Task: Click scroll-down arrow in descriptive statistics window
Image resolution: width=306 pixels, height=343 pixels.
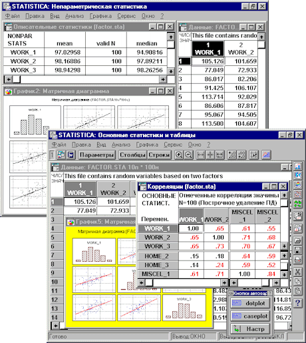Action: click(171, 71)
